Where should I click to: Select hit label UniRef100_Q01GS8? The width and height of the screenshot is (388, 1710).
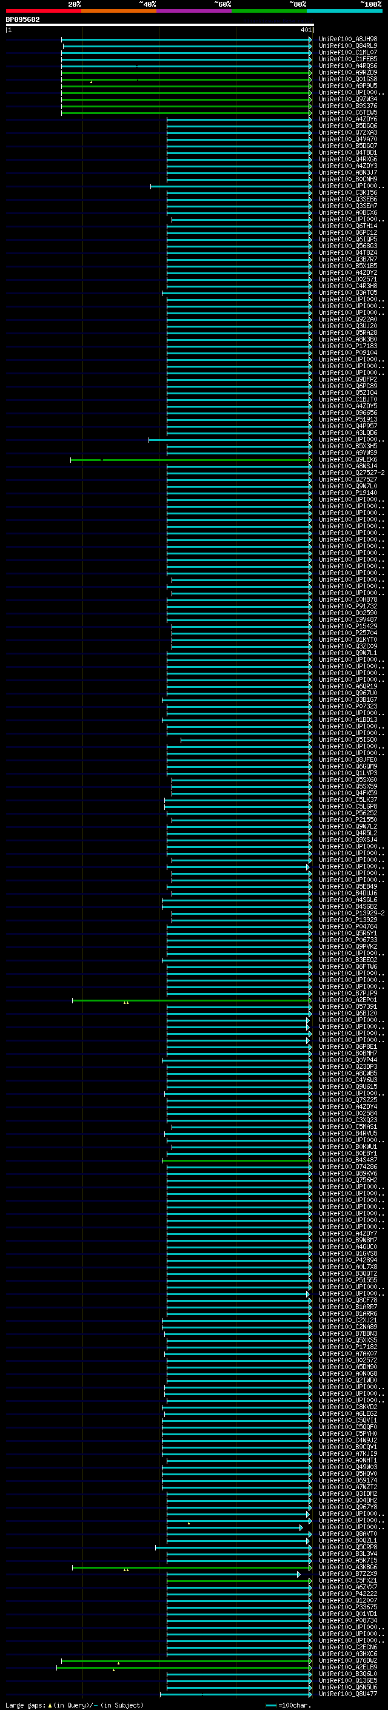348,79
